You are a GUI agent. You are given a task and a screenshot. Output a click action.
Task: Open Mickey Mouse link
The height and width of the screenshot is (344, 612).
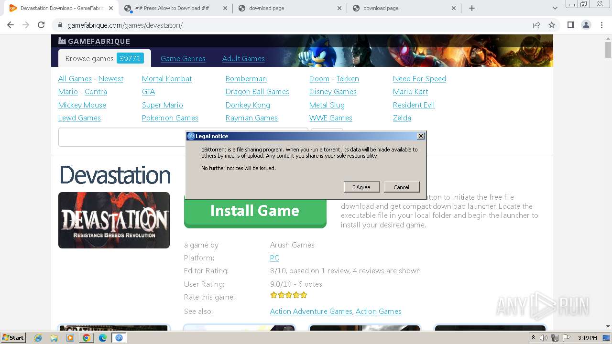[82, 105]
